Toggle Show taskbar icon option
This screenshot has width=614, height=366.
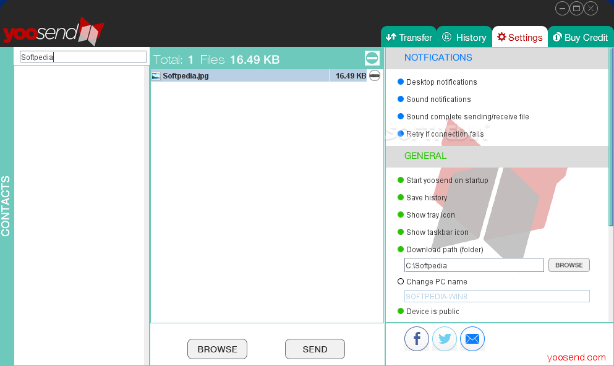pos(401,232)
